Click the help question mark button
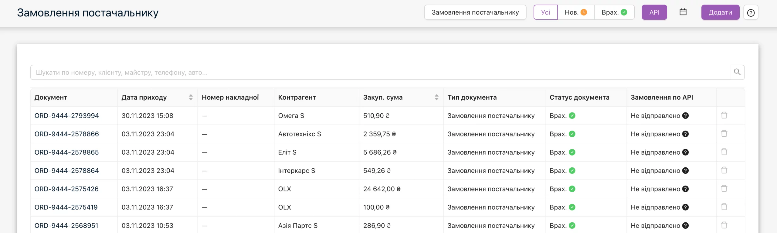This screenshot has width=777, height=233. 751,13
